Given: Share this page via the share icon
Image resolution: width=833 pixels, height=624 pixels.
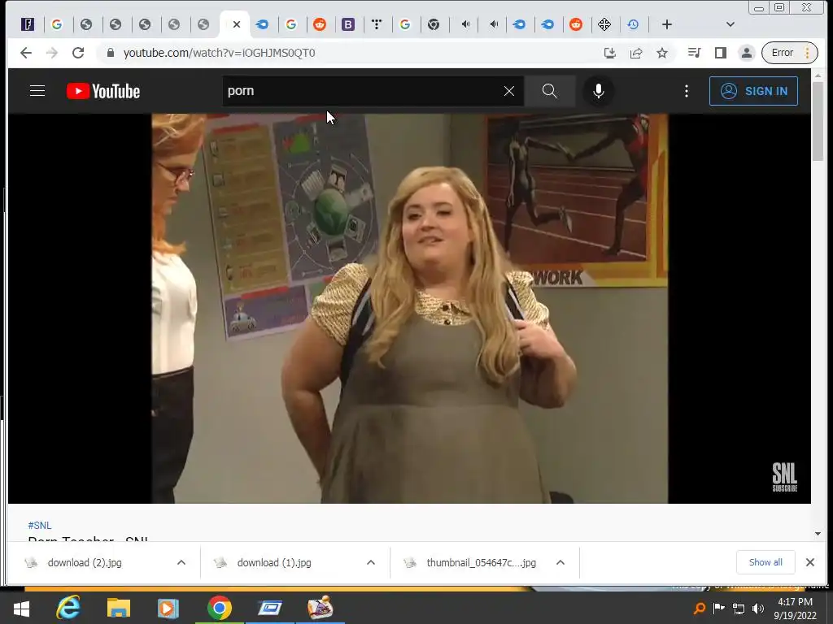Looking at the screenshot, I should [x=636, y=53].
